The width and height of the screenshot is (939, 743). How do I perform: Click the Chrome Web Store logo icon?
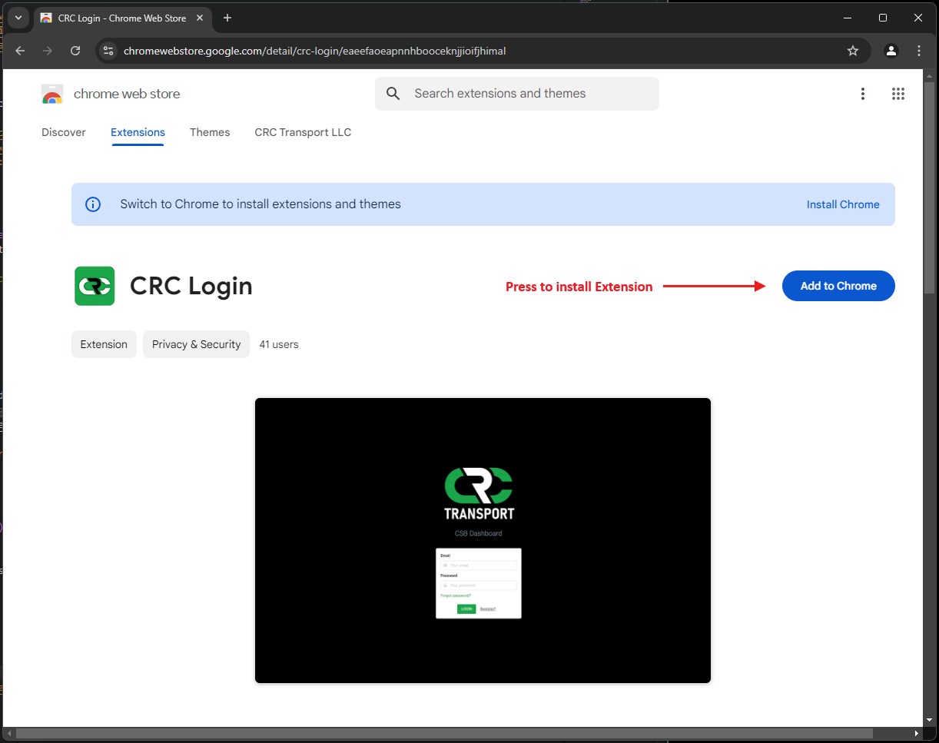pos(52,94)
